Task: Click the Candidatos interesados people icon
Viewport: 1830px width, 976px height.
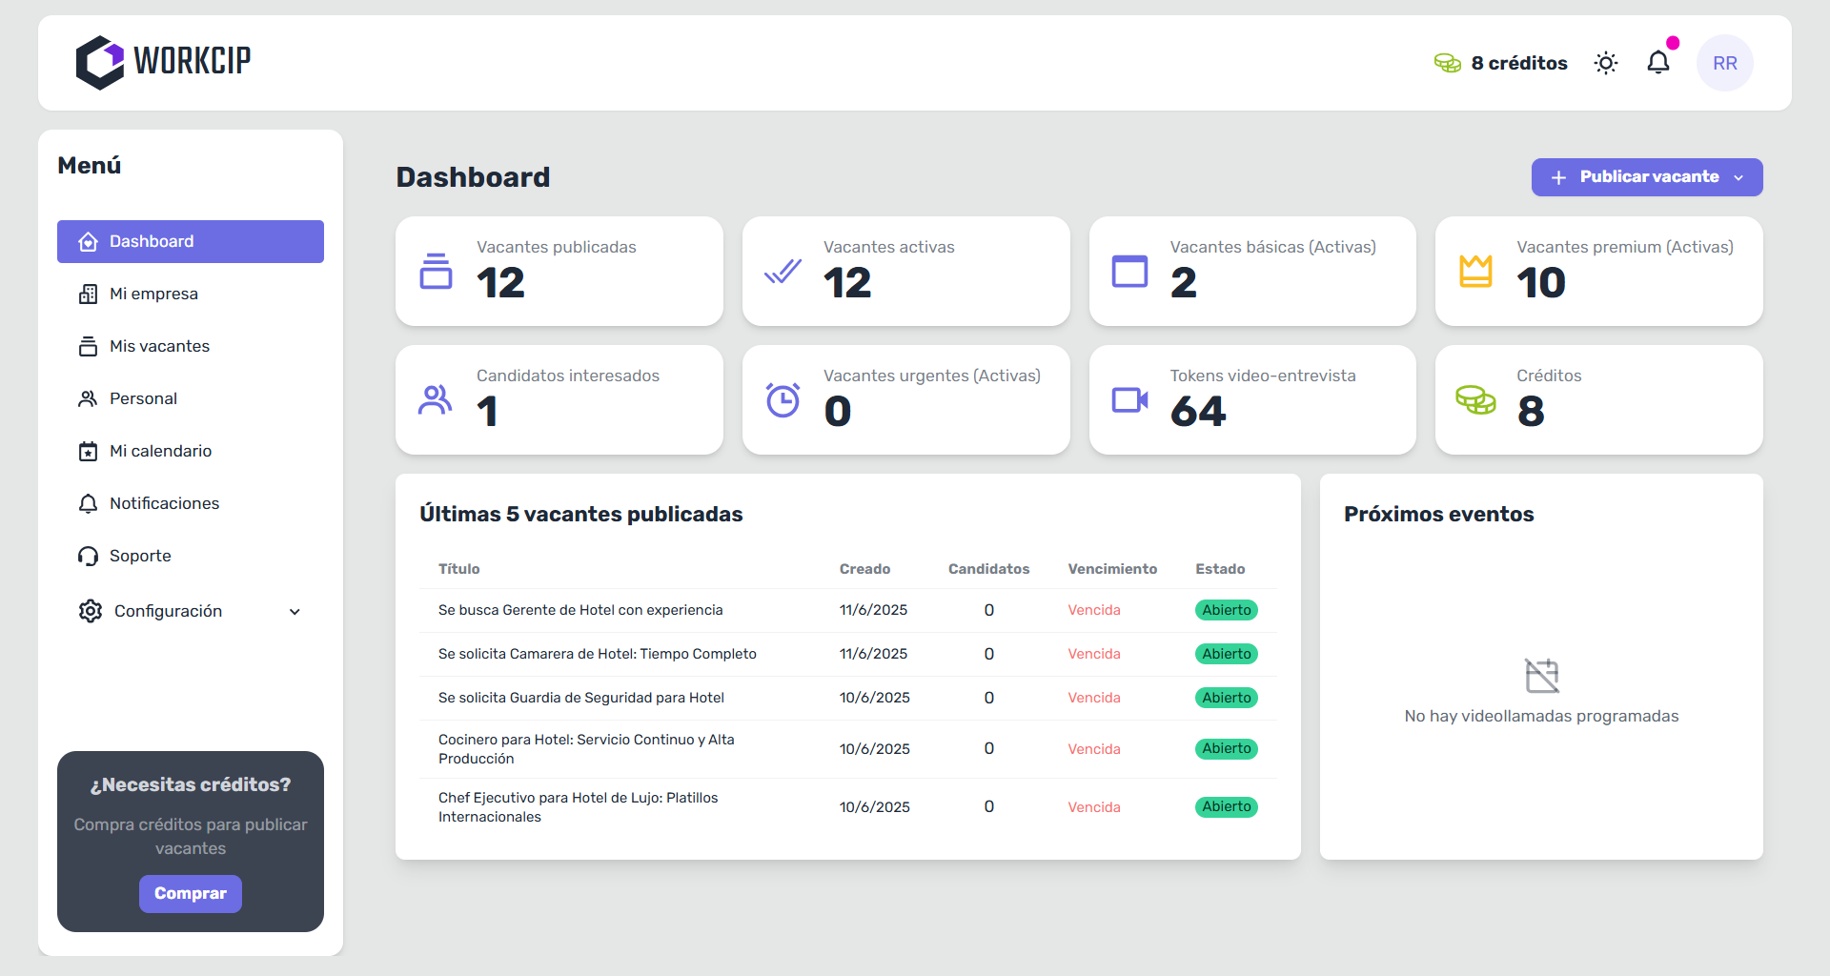Action: (x=436, y=400)
